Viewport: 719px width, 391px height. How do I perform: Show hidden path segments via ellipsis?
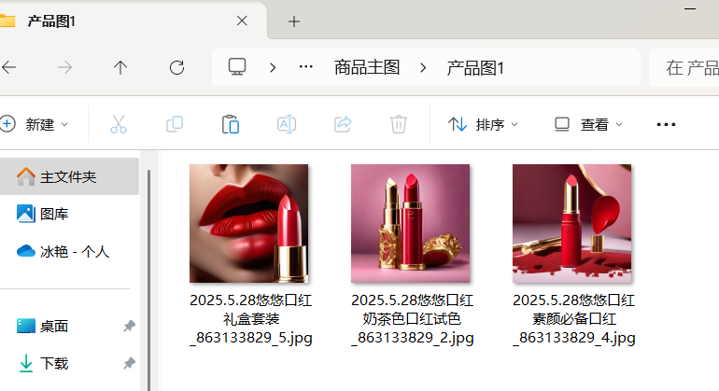306,67
